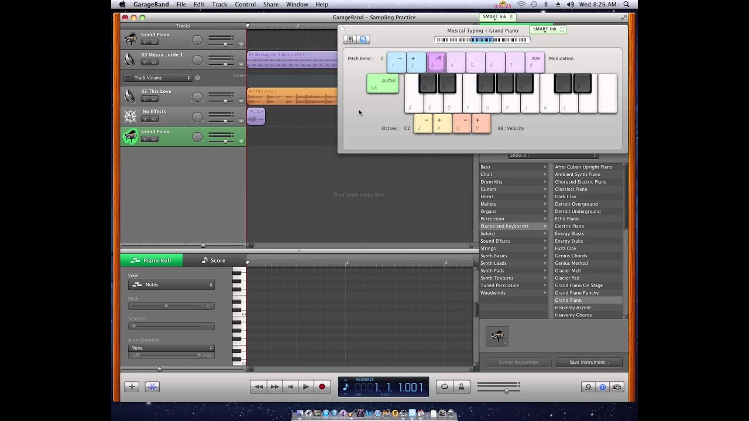Open the Track Volume automation dropdown

[162, 78]
